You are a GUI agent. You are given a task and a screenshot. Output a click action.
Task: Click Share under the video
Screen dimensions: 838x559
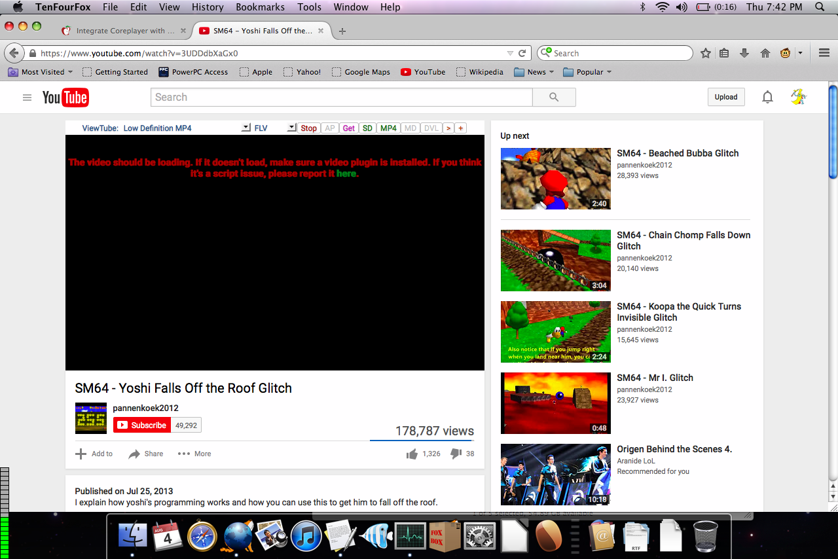point(145,454)
